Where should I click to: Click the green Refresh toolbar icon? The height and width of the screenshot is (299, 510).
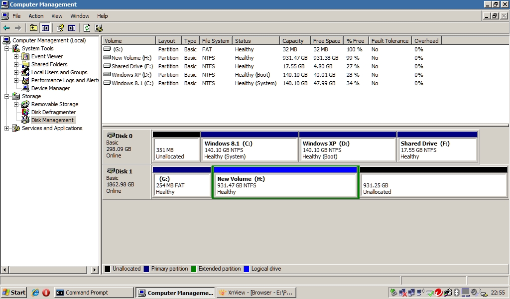tap(87, 28)
